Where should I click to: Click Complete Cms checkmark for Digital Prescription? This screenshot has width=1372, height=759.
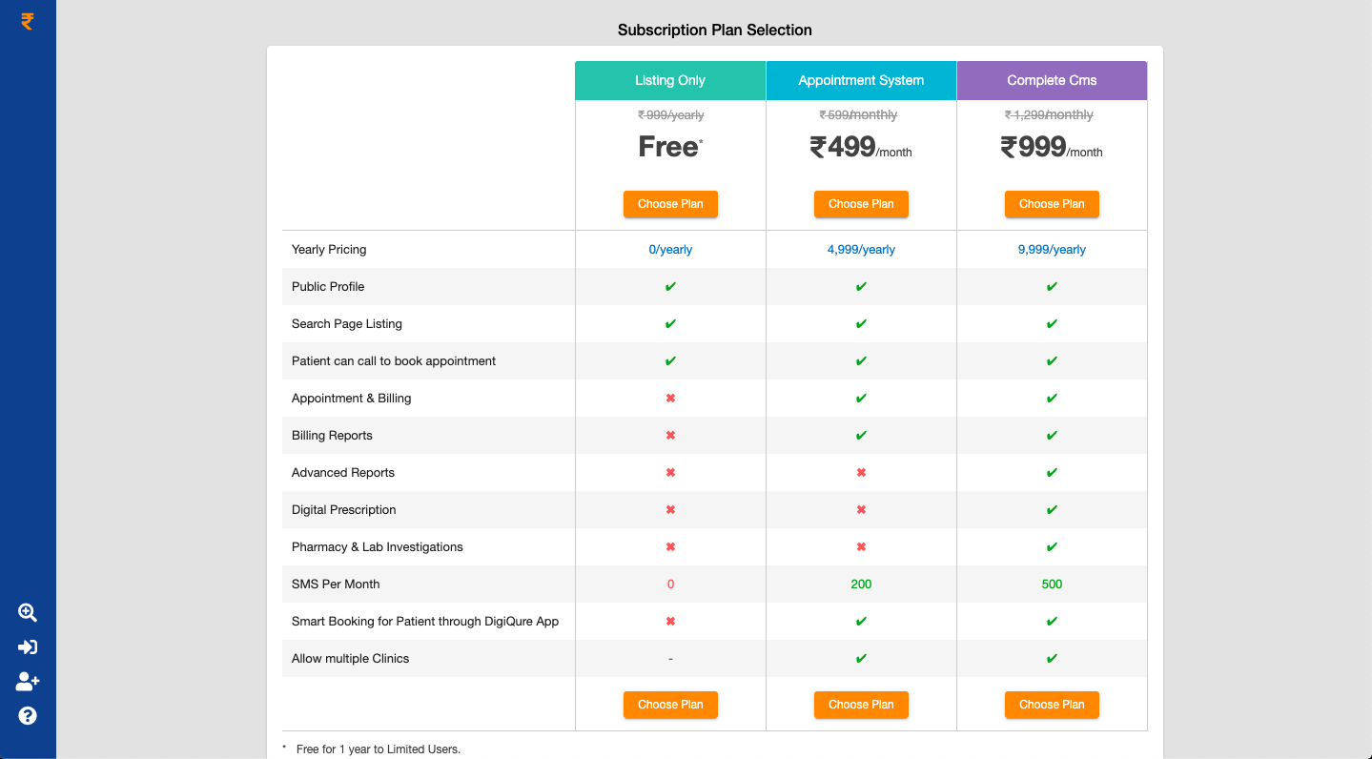(x=1052, y=510)
